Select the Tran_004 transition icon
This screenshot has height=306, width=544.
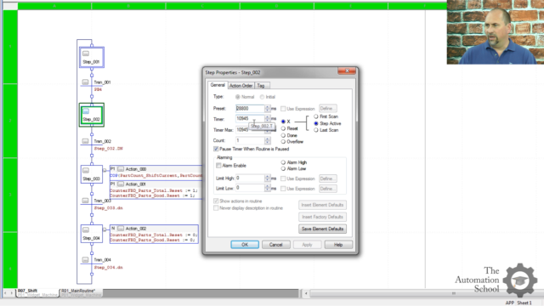85,259
